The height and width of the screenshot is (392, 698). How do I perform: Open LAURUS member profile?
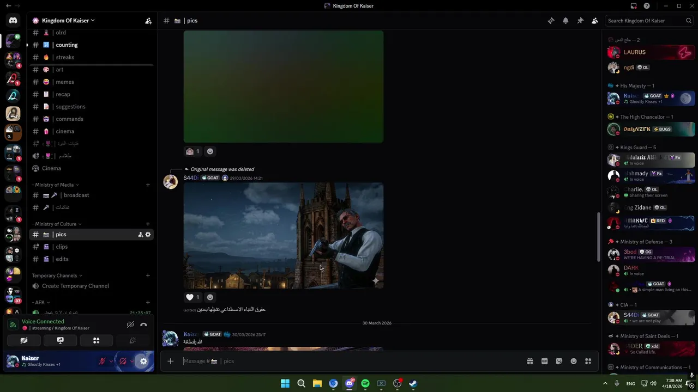651,52
